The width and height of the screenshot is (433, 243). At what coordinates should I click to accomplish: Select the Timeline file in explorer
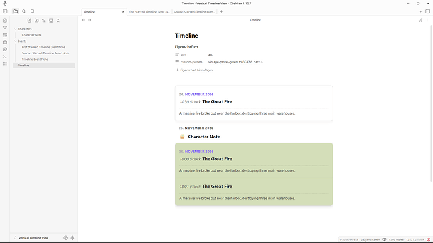pos(44,65)
